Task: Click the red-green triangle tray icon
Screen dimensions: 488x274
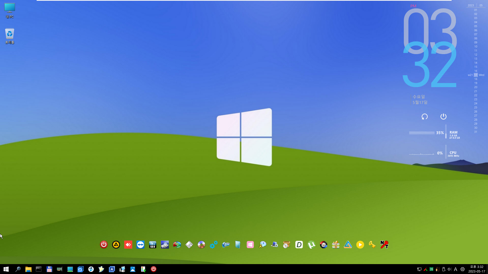Action: pyautogui.click(x=425, y=269)
